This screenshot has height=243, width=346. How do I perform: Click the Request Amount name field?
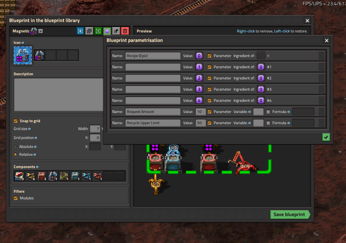click(153, 112)
